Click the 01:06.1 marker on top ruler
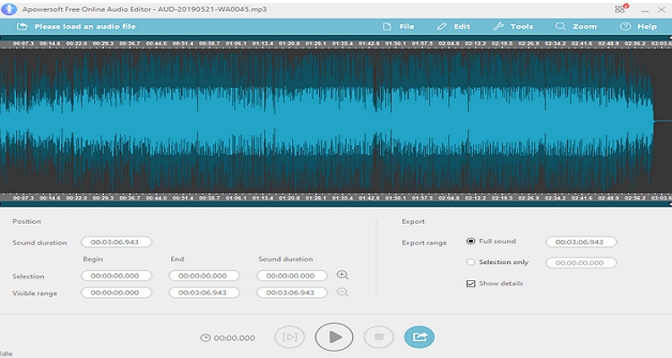 click(x=237, y=43)
